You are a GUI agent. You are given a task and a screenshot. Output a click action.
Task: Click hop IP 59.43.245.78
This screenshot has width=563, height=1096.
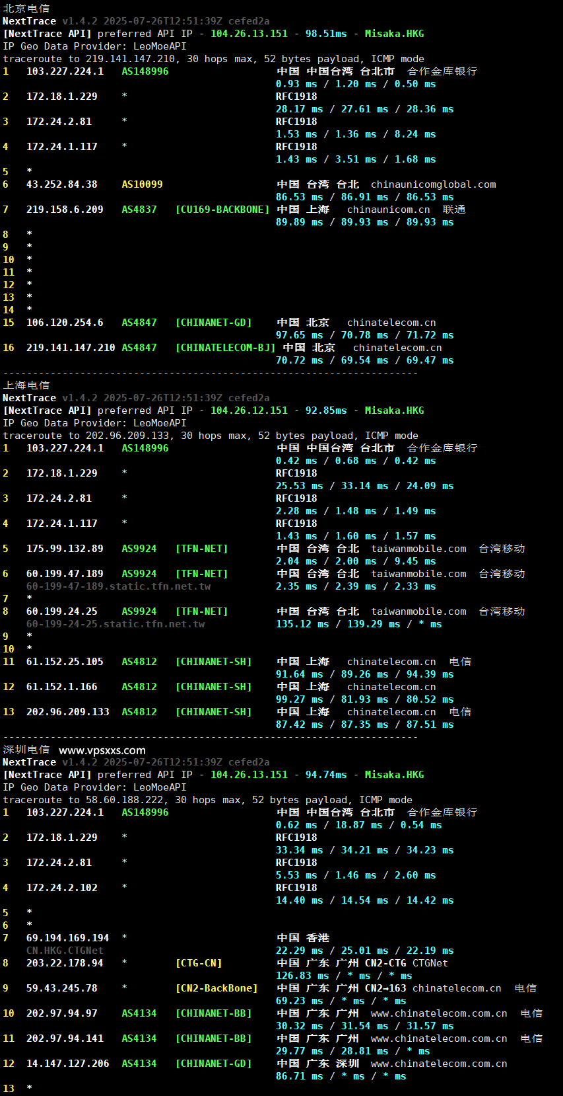(62, 988)
